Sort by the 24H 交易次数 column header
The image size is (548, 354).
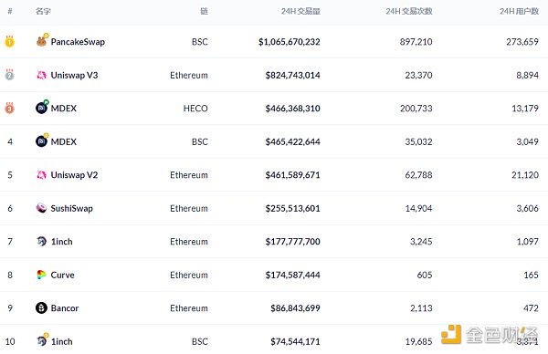pos(409,11)
